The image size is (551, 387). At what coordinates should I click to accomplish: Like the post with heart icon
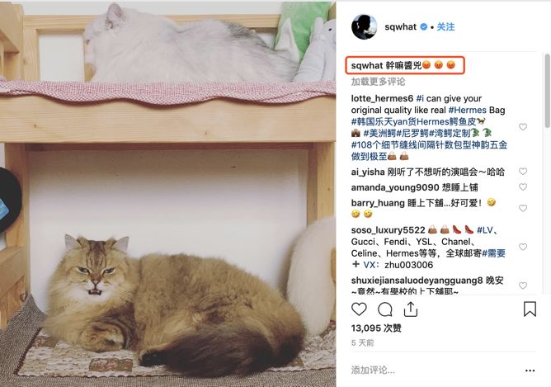point(359,309)
